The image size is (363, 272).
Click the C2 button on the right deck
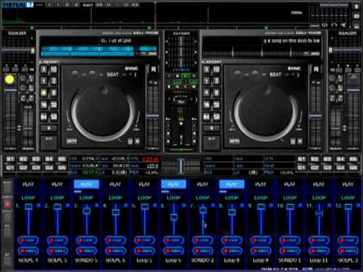pyautogui.click(x=315, y=168)
